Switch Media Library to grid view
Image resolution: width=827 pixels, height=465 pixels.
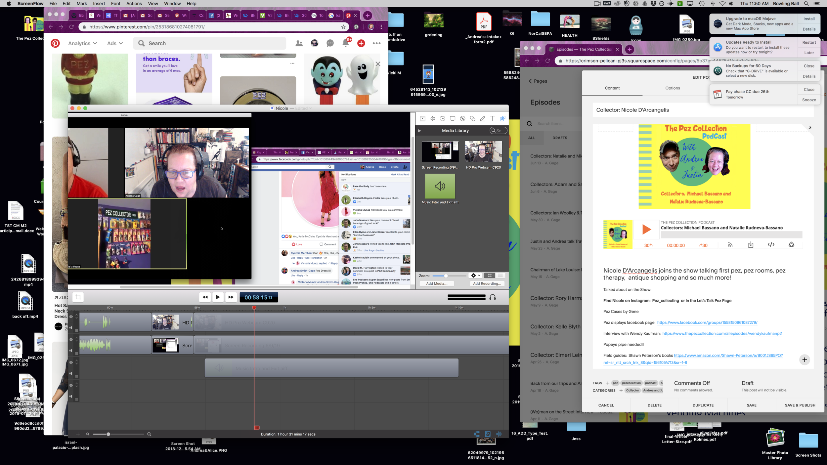coord(490,275)
